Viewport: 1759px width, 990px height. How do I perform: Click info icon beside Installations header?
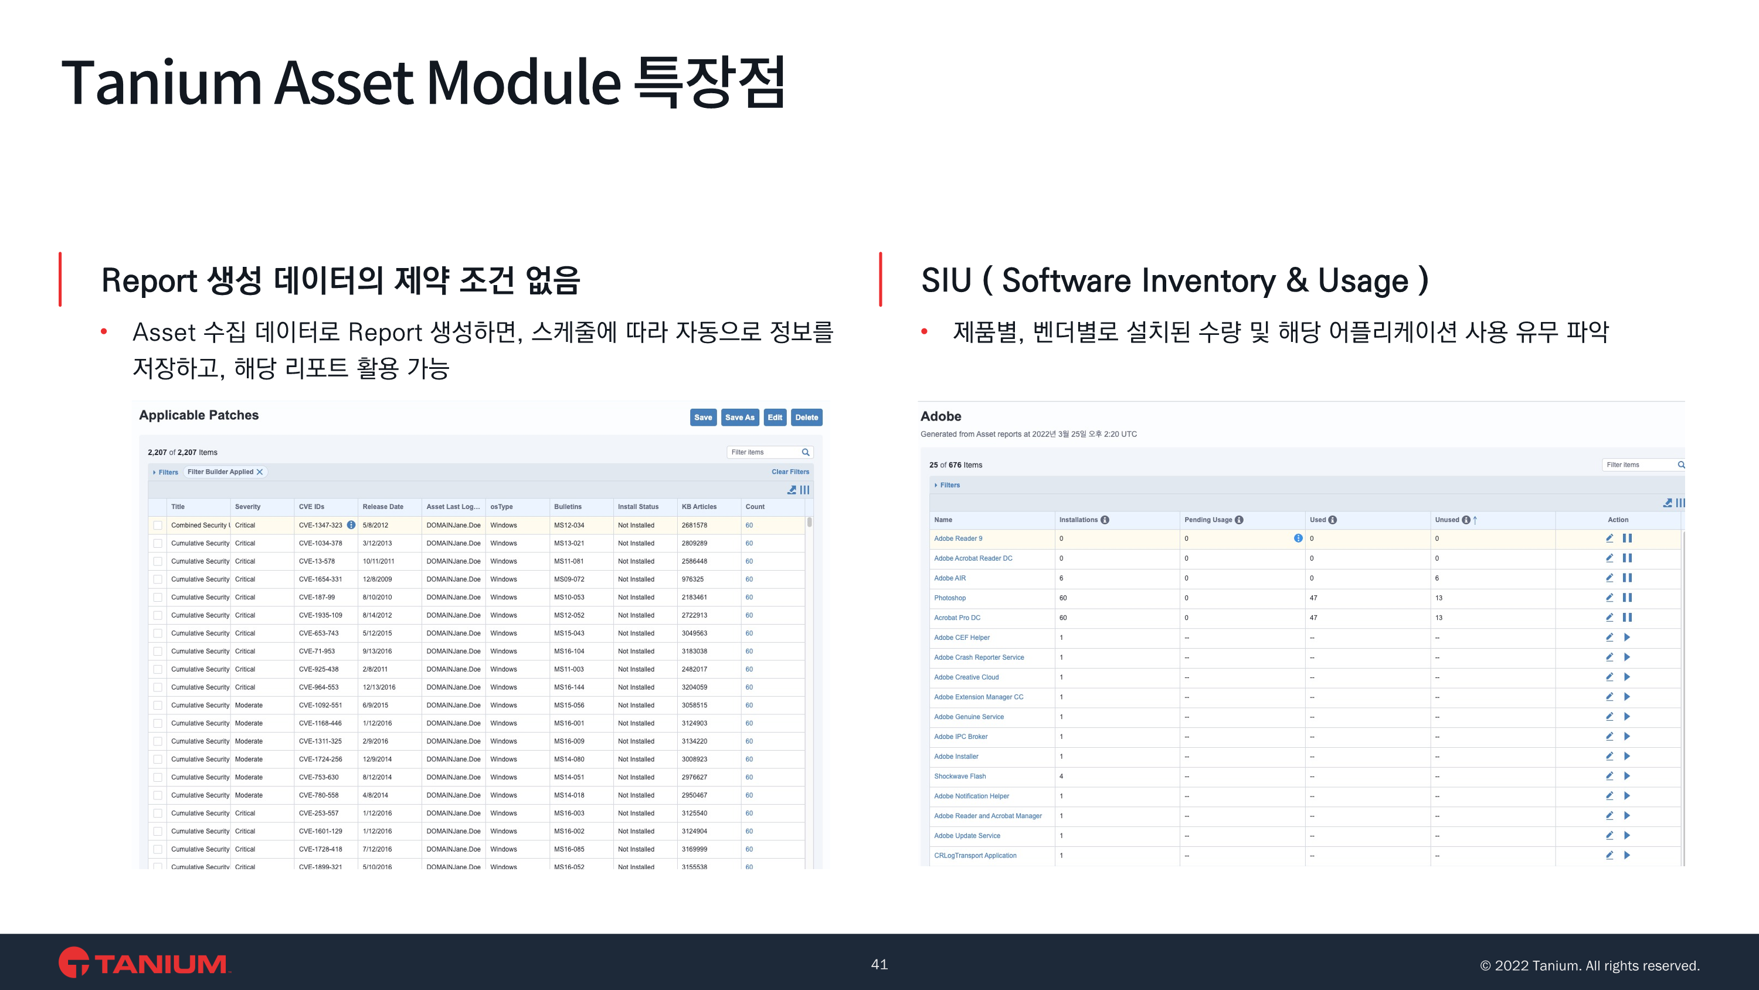point(1105,520)
